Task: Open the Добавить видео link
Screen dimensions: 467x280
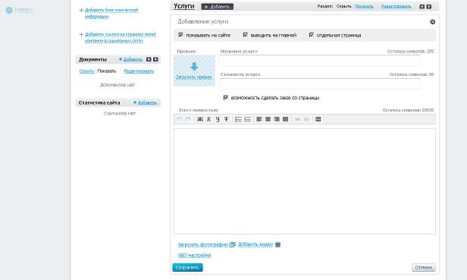Action: (255, 244)
